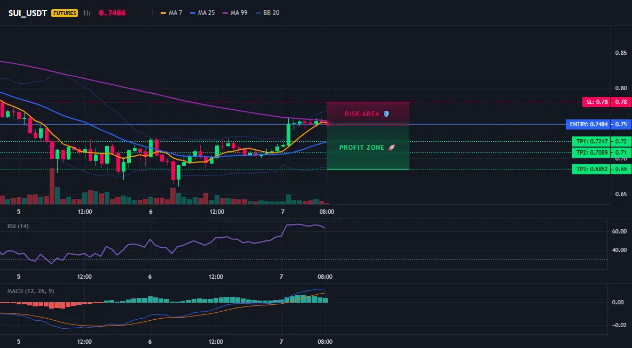Click the TP2: 0.7089 target label
Viewport: 632px width, 348px height.
(591, 152)
